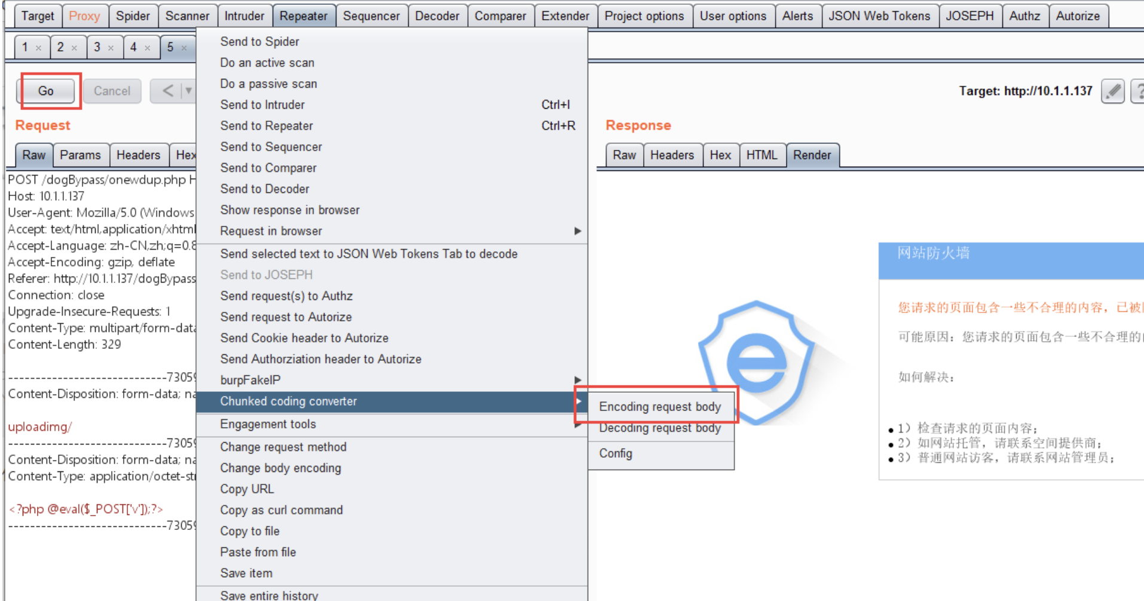Show the request Headers view
Image resolution: width=1144 pixels, height=601 pixels.
138,155
